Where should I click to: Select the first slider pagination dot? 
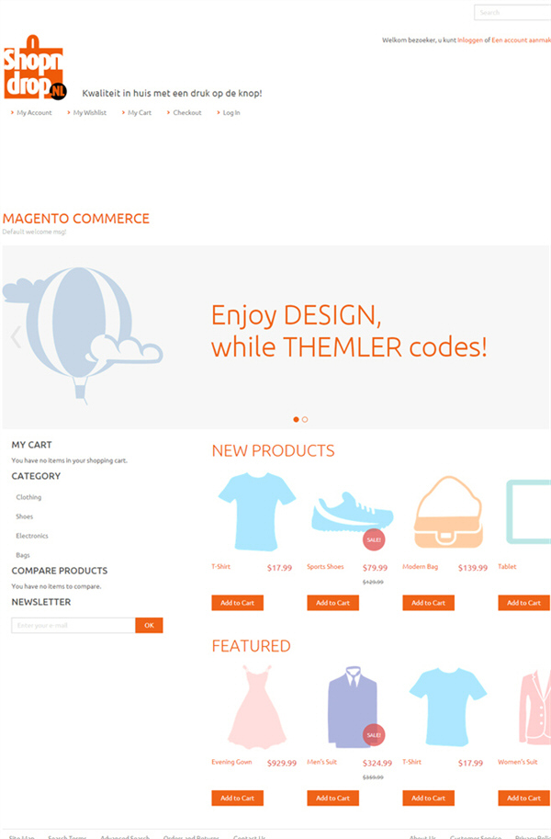point(296,419)
